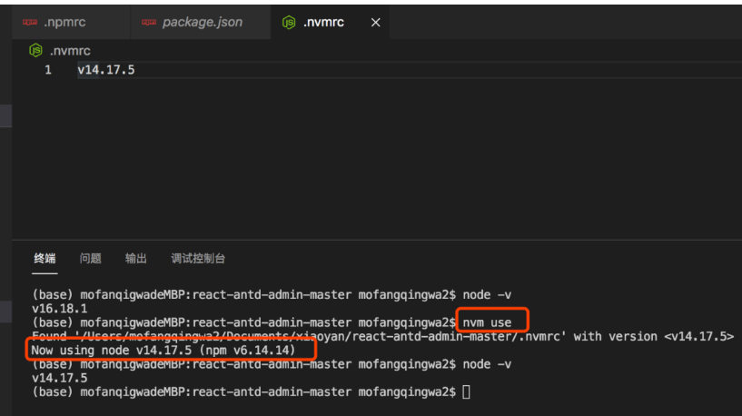Open the package.json editor tab

coord(201,22)
